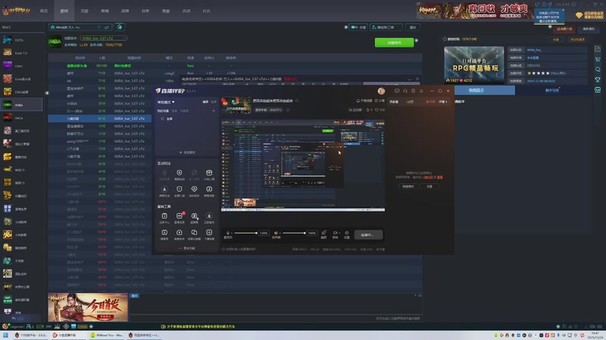Select OMG in the left game list
This screenshot has width=606, height=340.
(x=21, y=66)
